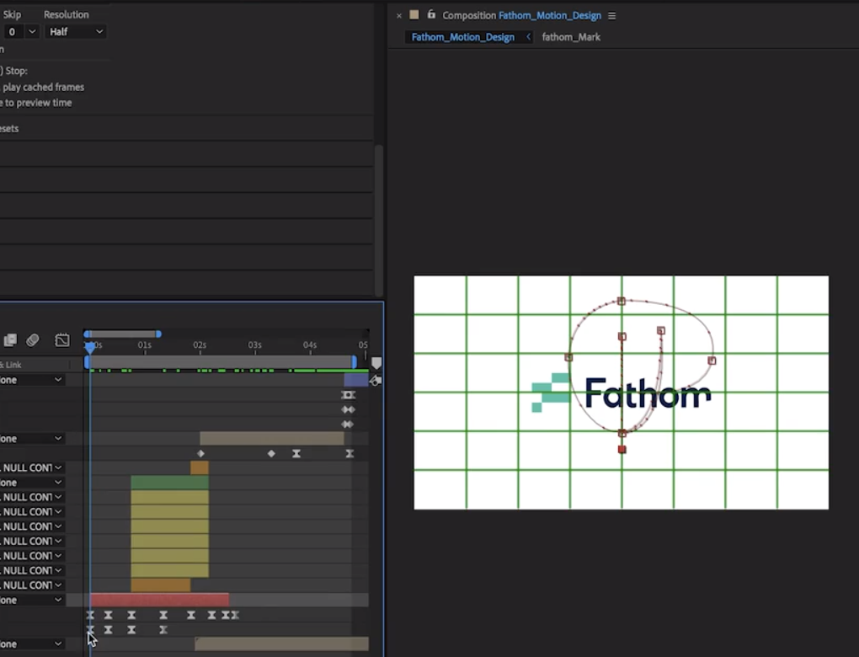859x657 pixels.
Task: Click the work area bar below the time ruler
Action: 221,362
